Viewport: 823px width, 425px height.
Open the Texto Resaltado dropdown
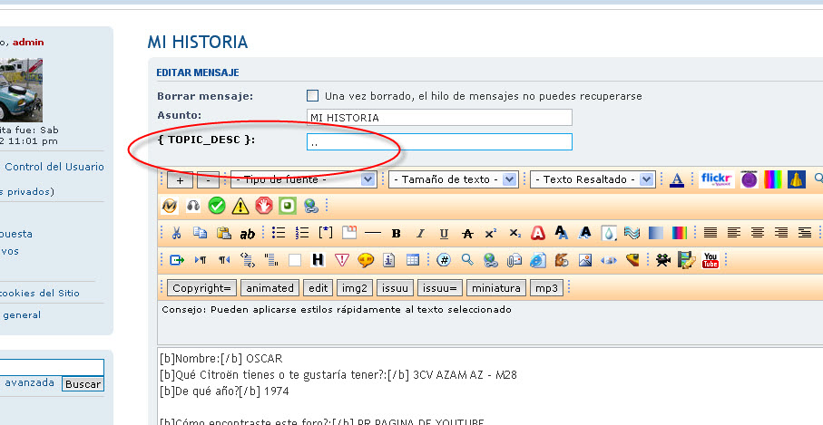(593, 179)
